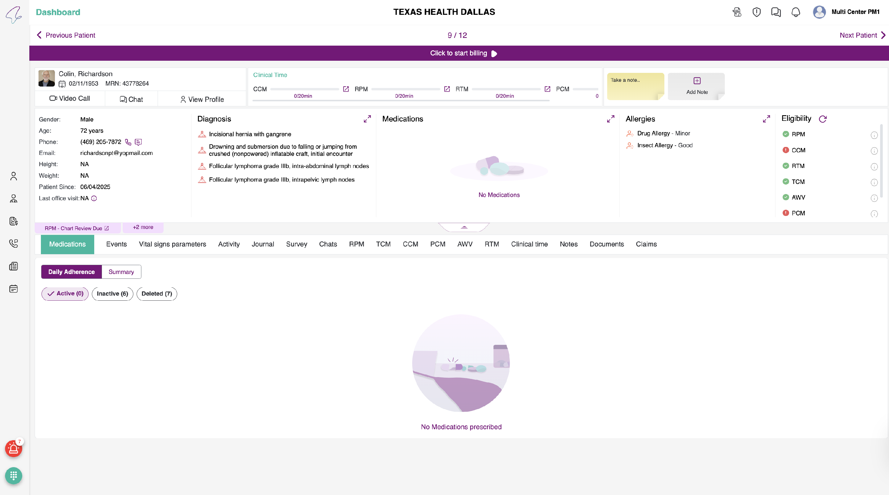Refresh Eligibility with the reload icon
889x495 pixels.
point(823,119)
